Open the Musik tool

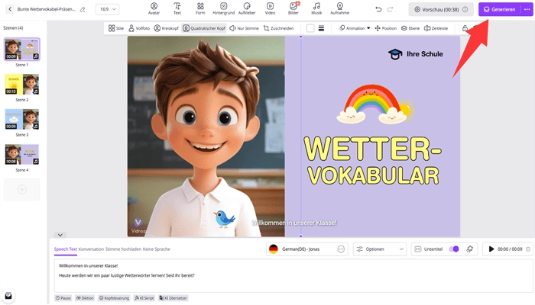click(x=316, y=8)
